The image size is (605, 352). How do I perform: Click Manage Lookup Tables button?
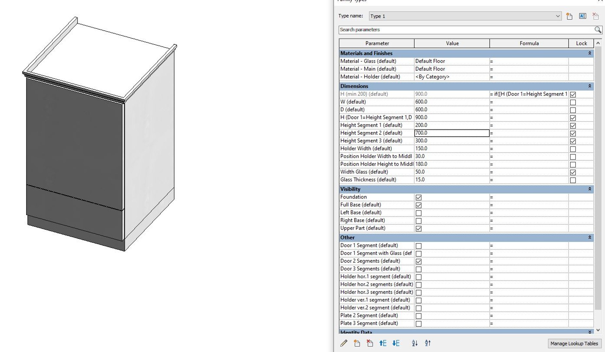[x=574, y=343]
